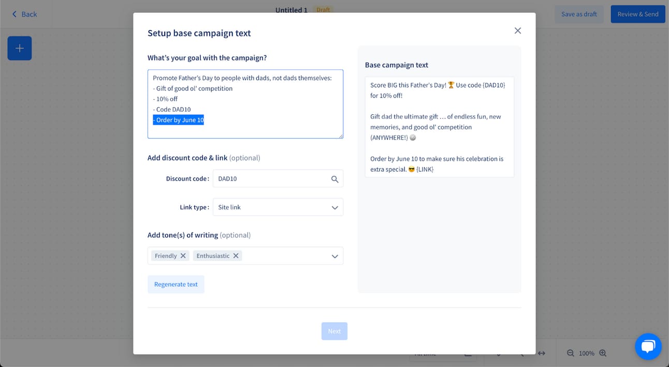Focus the Discount code input field
Screen dimensions: 669x367
[272, 179]
